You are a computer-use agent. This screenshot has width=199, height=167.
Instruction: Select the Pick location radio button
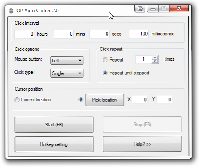tap(81, 99)
